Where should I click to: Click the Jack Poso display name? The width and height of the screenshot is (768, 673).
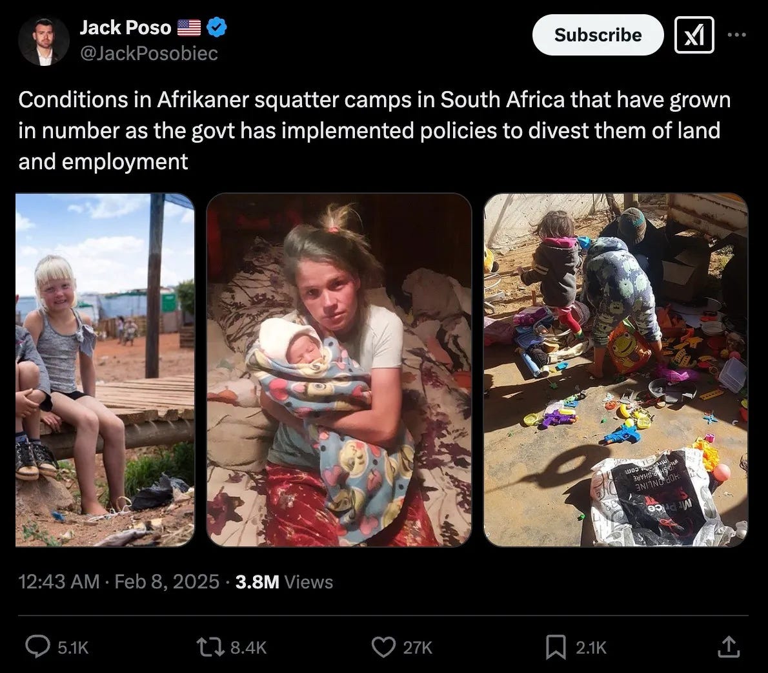tap(125, 27)
